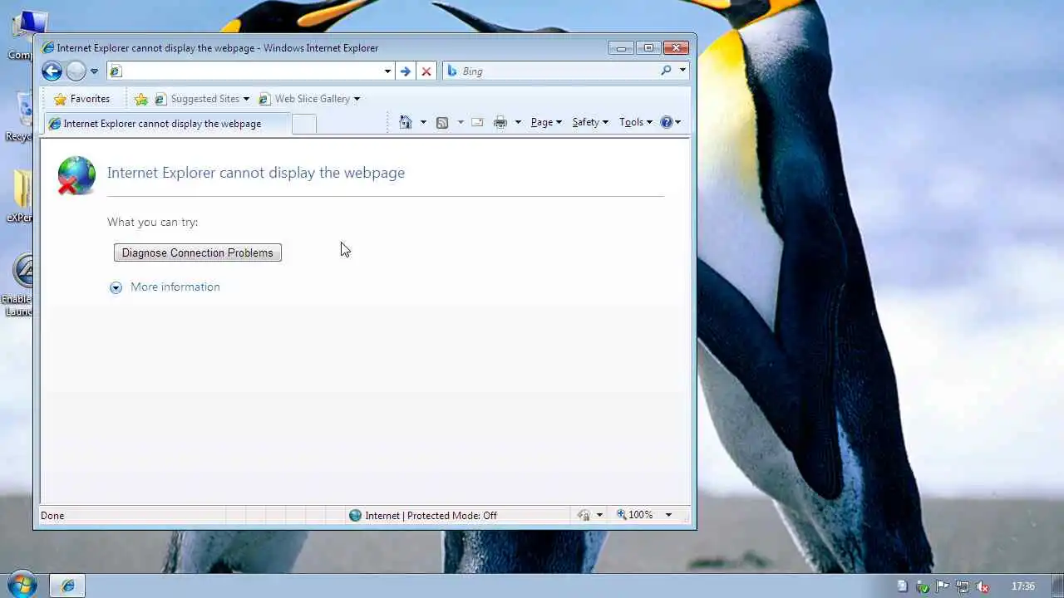Click Internet Explorer taskbar button
Screen dimensions: 1064x598
tap(68, 586)
